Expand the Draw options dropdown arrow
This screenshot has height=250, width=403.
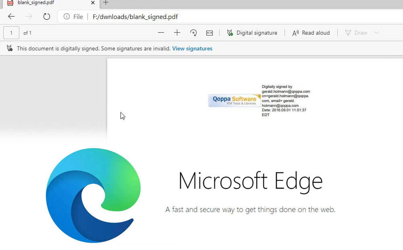coord(377,33)
